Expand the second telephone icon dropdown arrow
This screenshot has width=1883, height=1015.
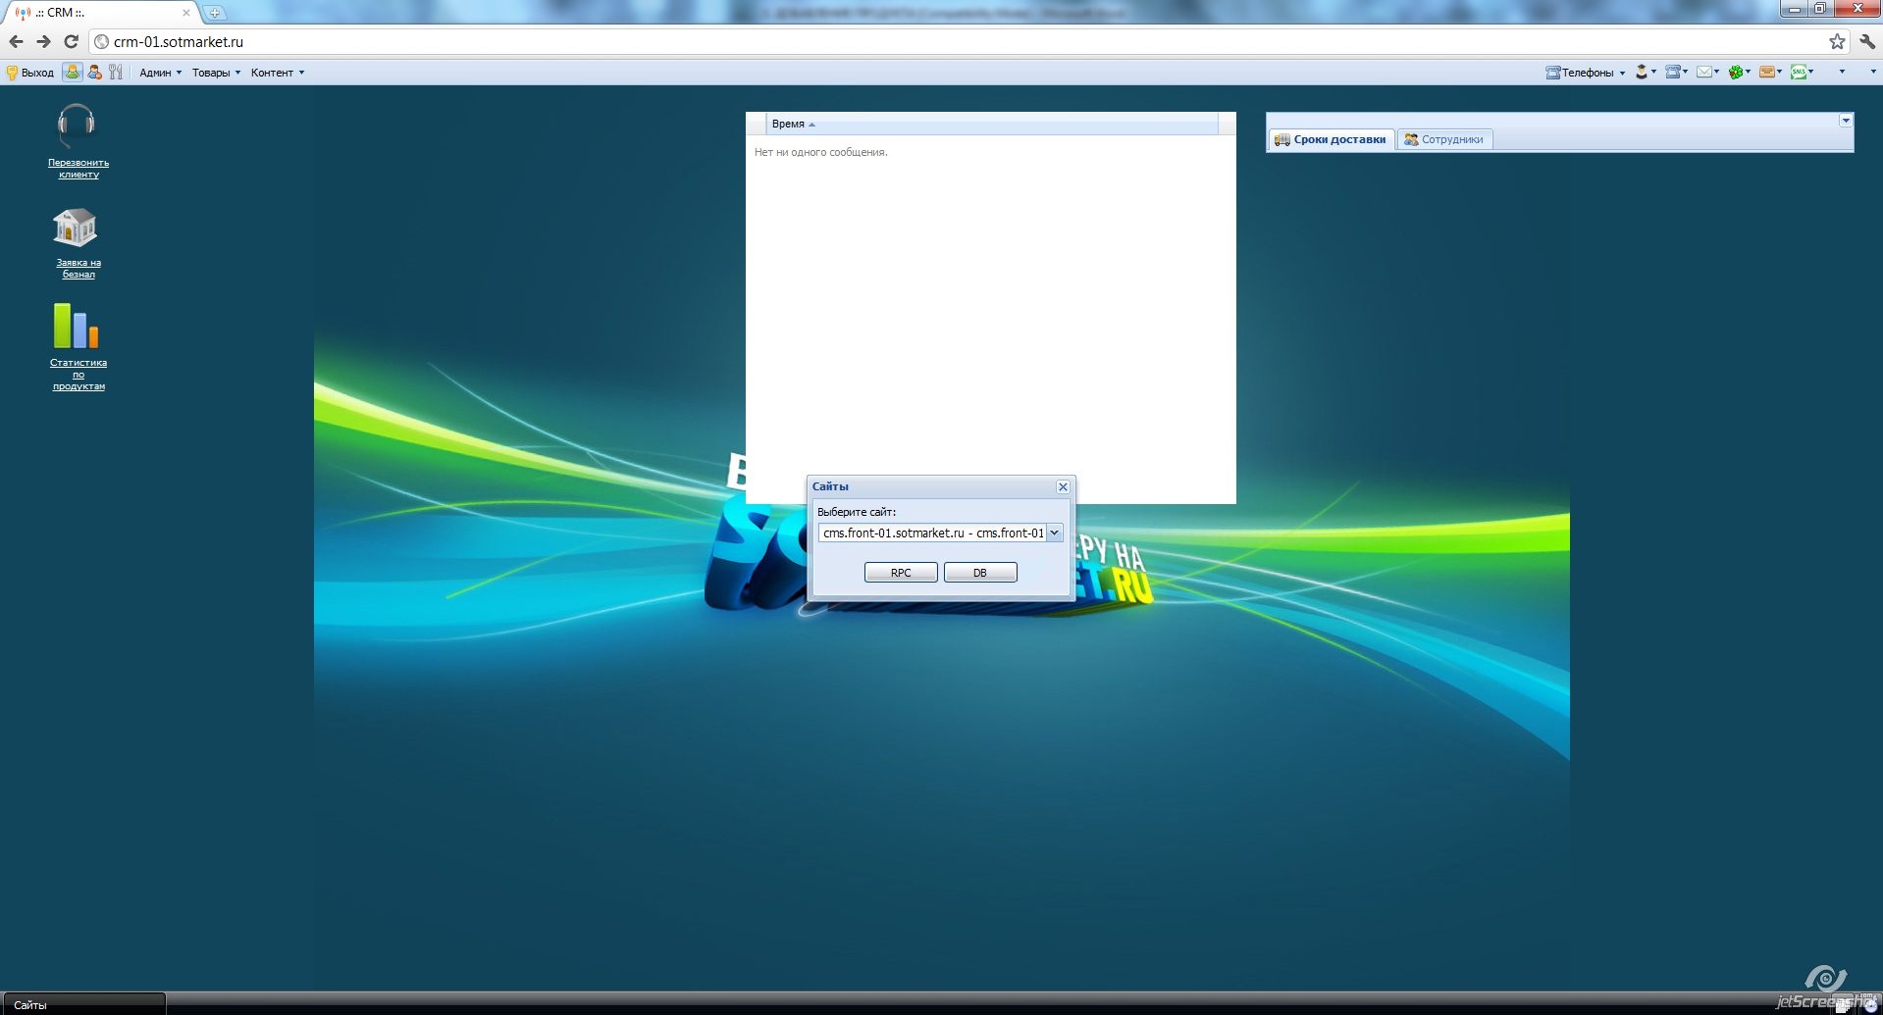tap(1685, 72)
